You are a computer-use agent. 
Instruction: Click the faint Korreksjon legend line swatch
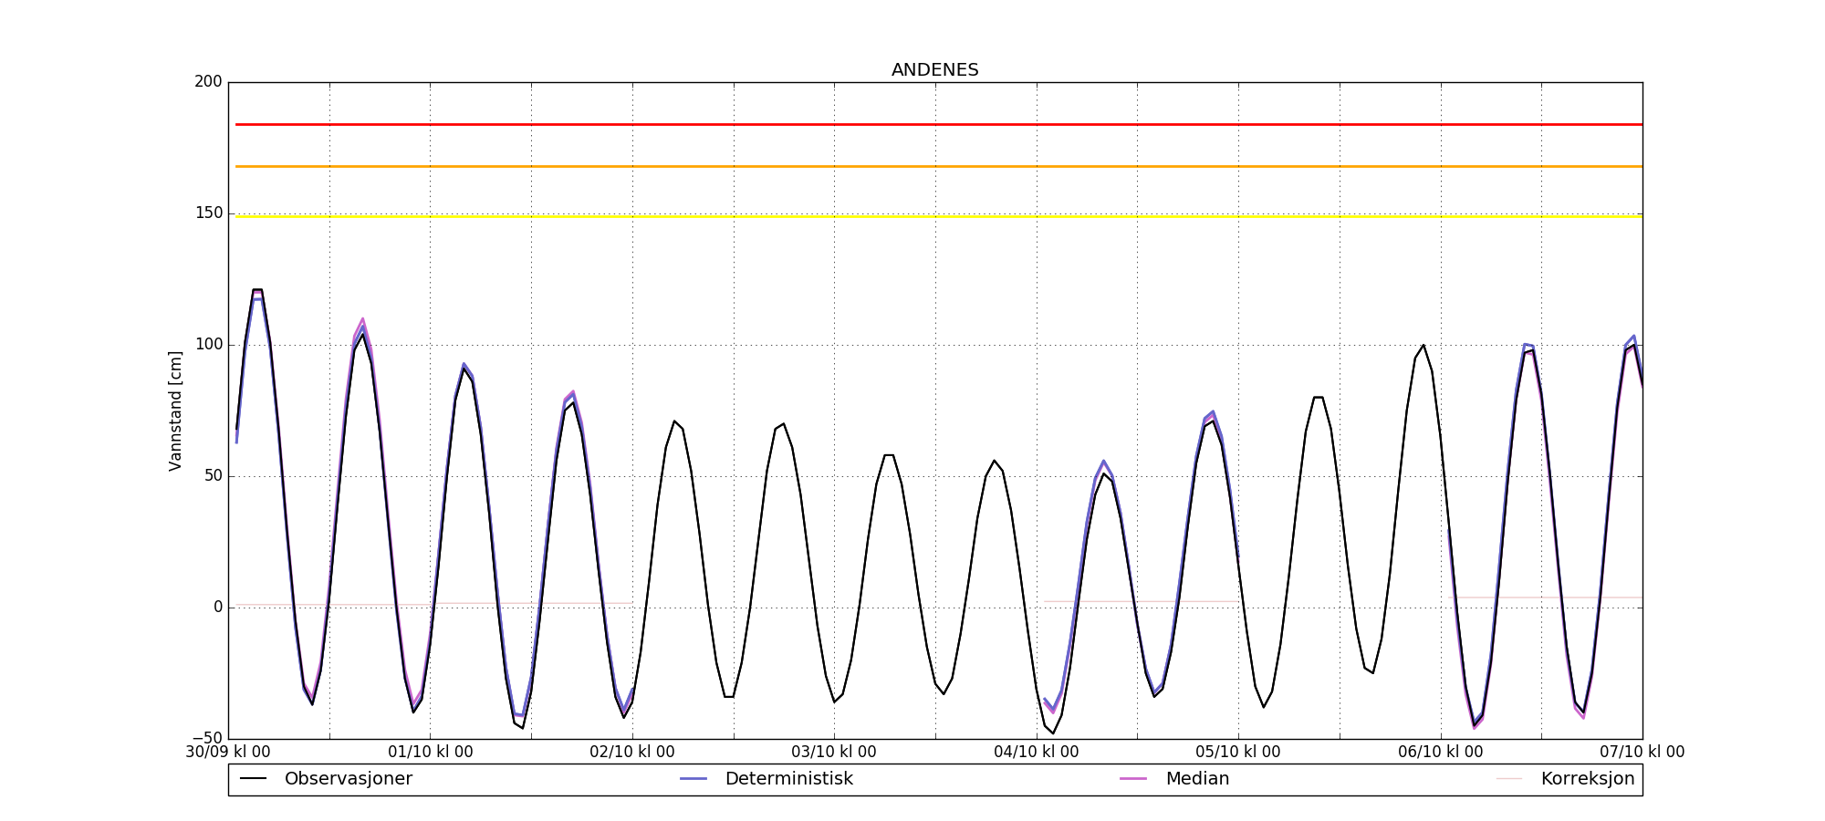tap(1509, 779)
